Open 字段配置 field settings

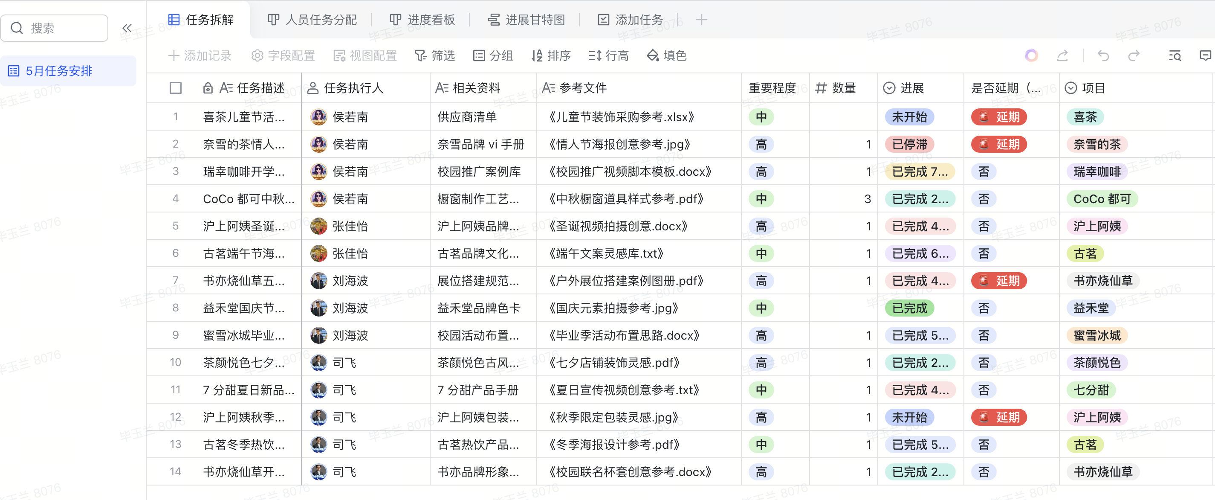pyautogui.click(x=283, y=56)
